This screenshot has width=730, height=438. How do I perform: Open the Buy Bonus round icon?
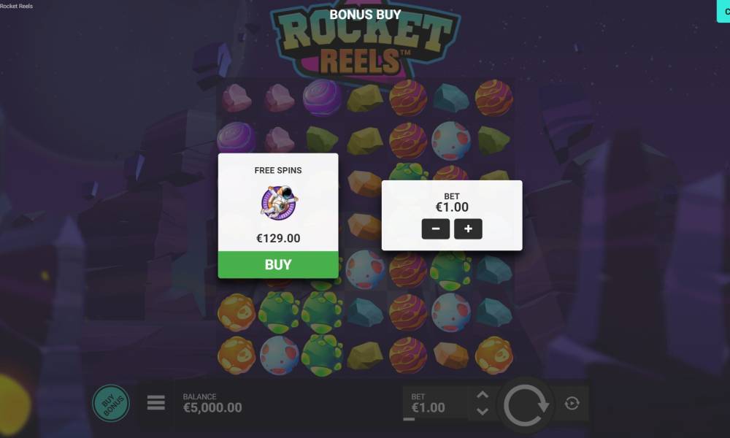click(111, 403)
